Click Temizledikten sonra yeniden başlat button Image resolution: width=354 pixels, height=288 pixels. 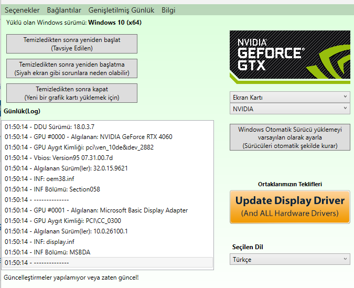click(x=72, y=44)
